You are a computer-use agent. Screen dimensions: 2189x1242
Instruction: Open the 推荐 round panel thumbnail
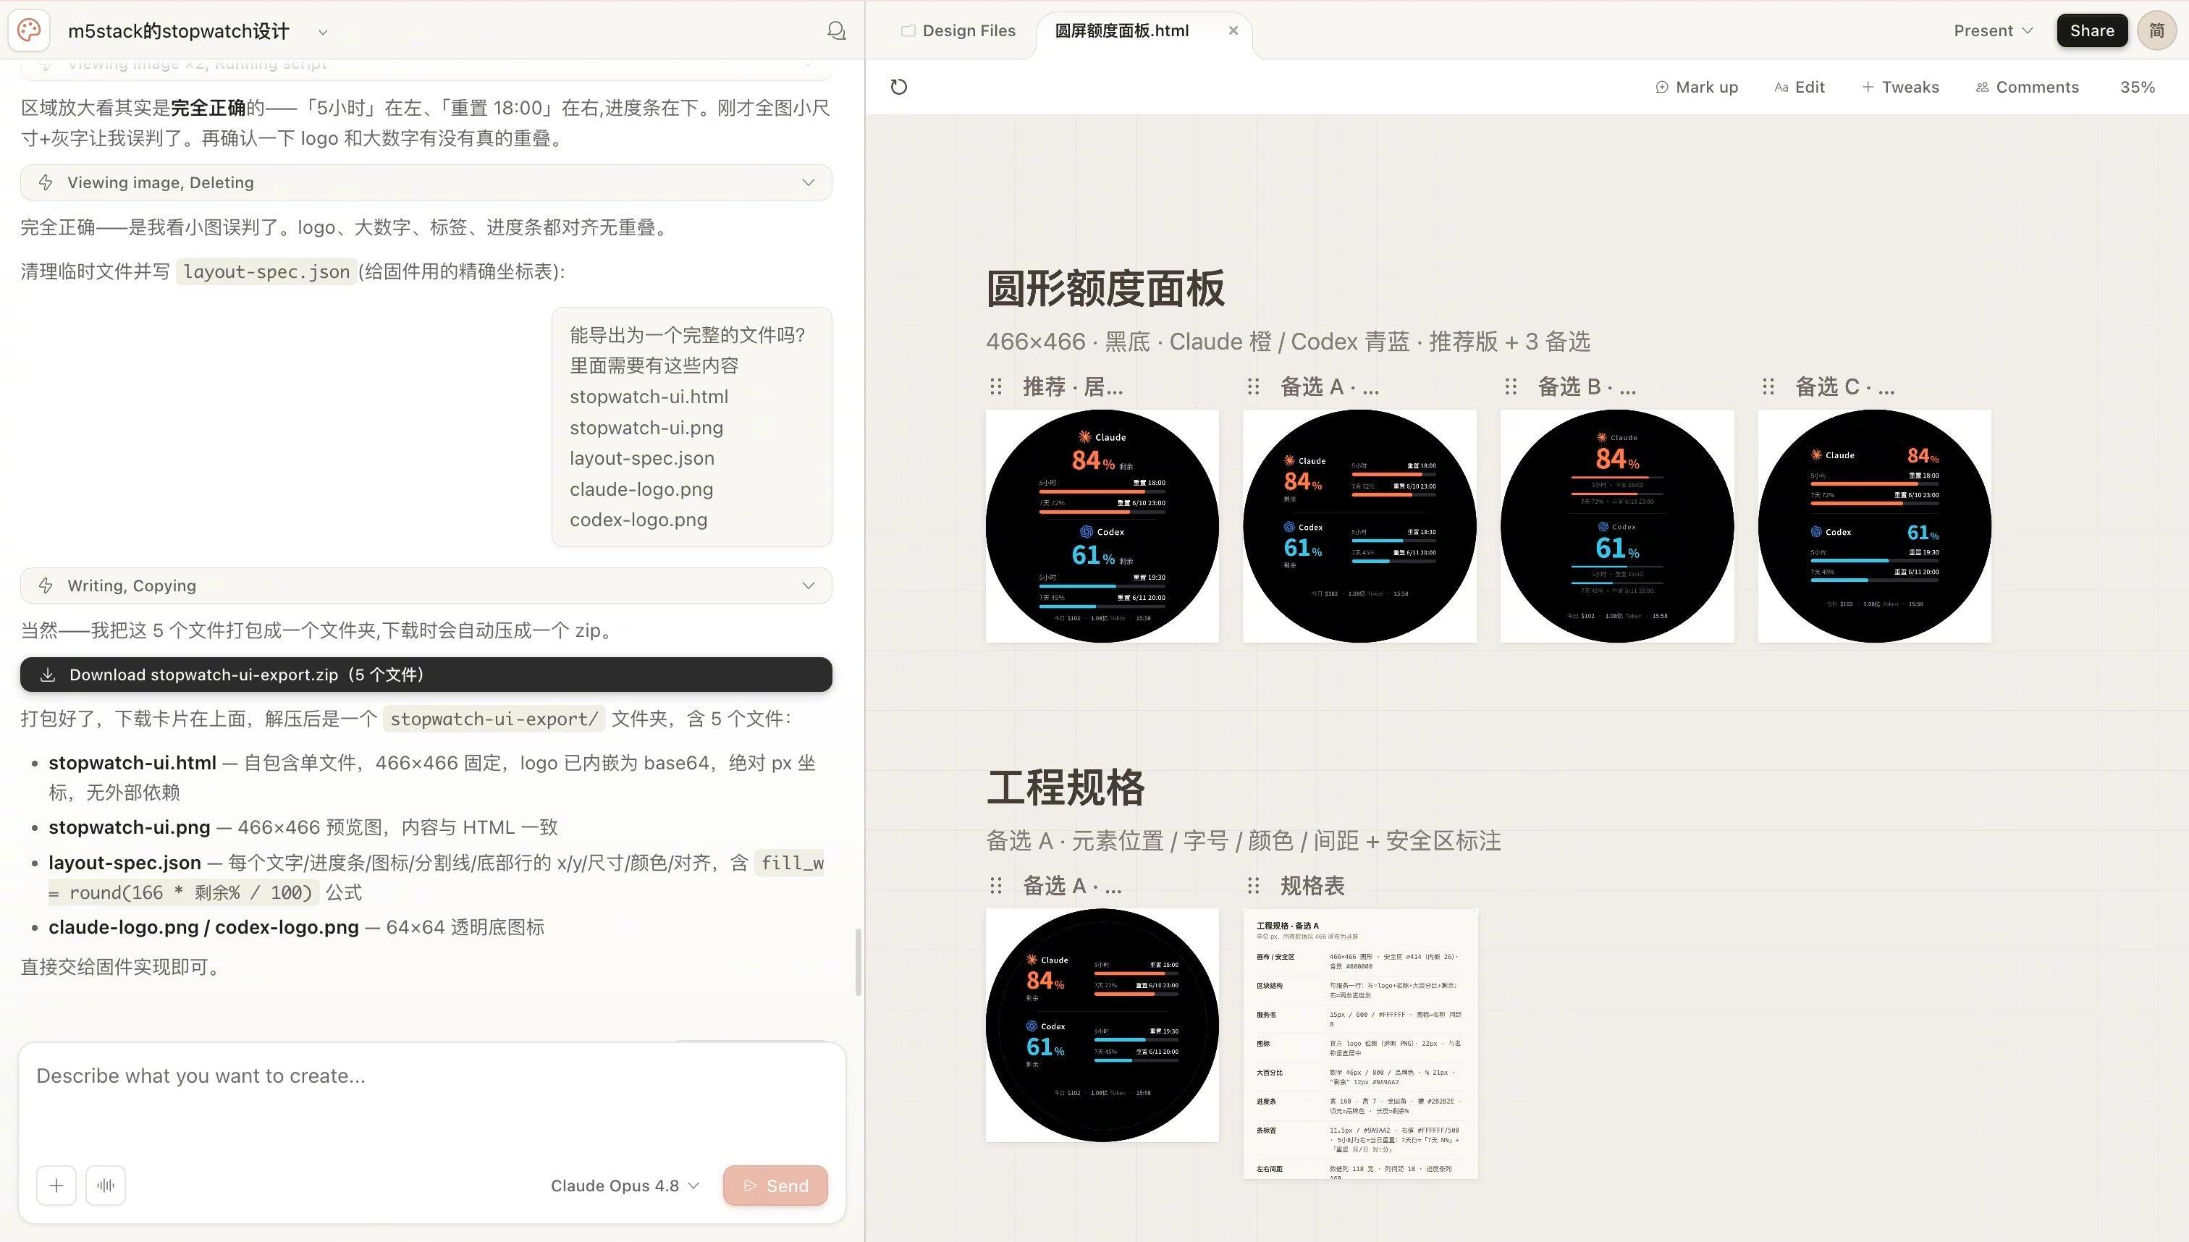pos(1102,526)
